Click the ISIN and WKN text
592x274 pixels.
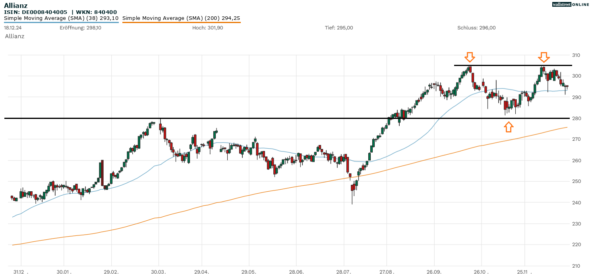pos(60,12)
